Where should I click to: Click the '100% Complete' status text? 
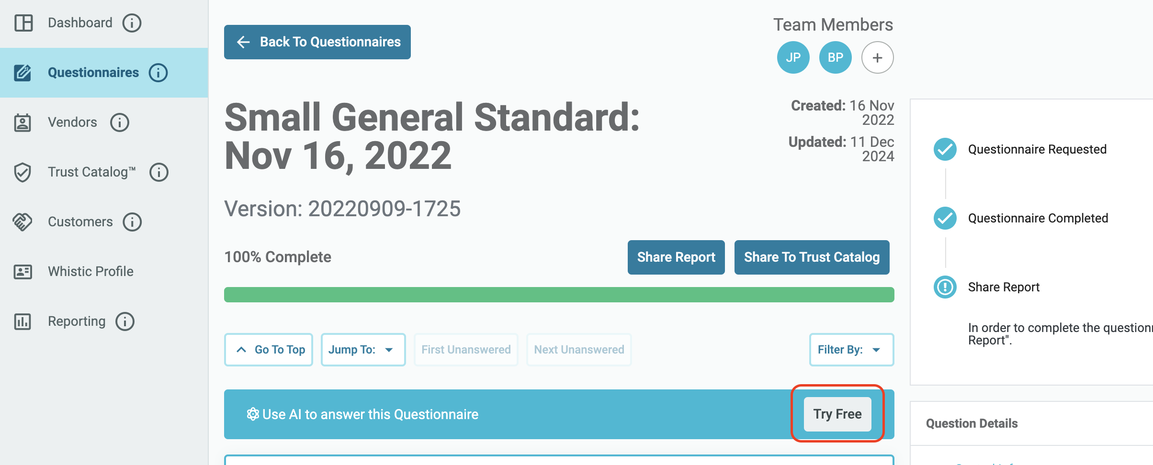278,257
